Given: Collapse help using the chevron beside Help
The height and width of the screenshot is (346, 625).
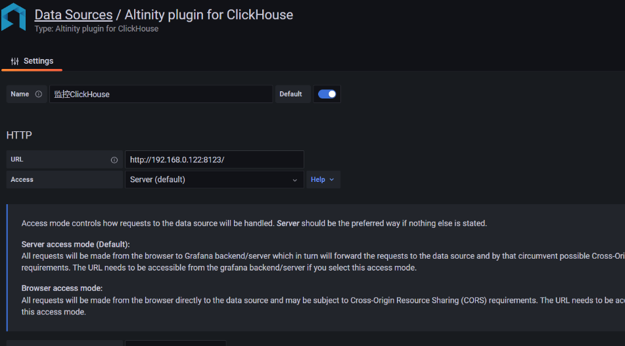Looking at the screenshot, I should coord(332,180).
